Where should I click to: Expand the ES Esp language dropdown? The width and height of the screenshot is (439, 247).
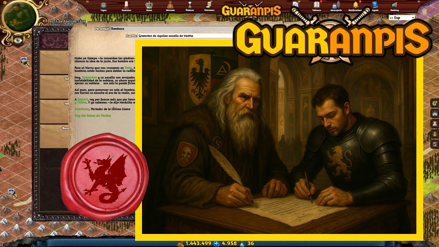(x=402, y=17)
